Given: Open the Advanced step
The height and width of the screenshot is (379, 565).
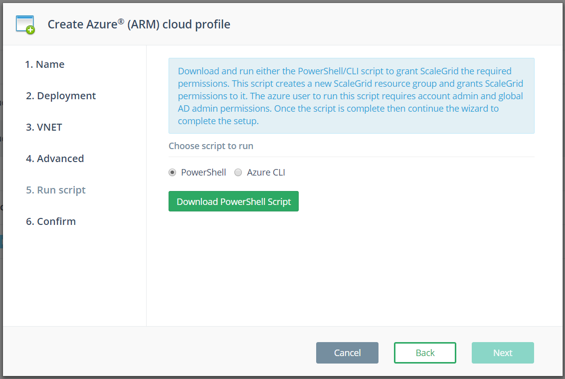Looking at the screenshot, I should (55, 158).
